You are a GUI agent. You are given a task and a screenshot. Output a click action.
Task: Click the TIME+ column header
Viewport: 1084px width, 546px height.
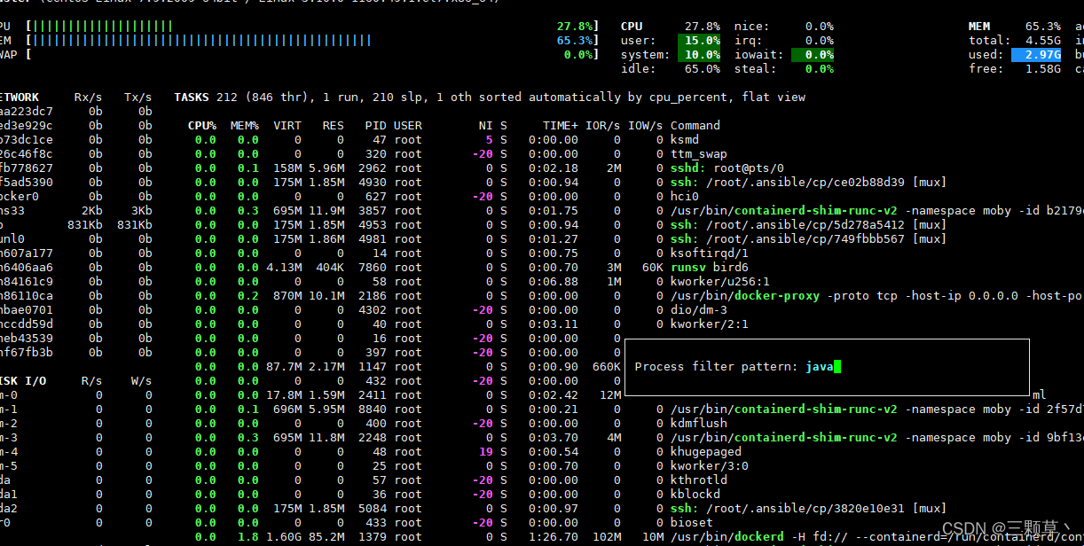561,126
